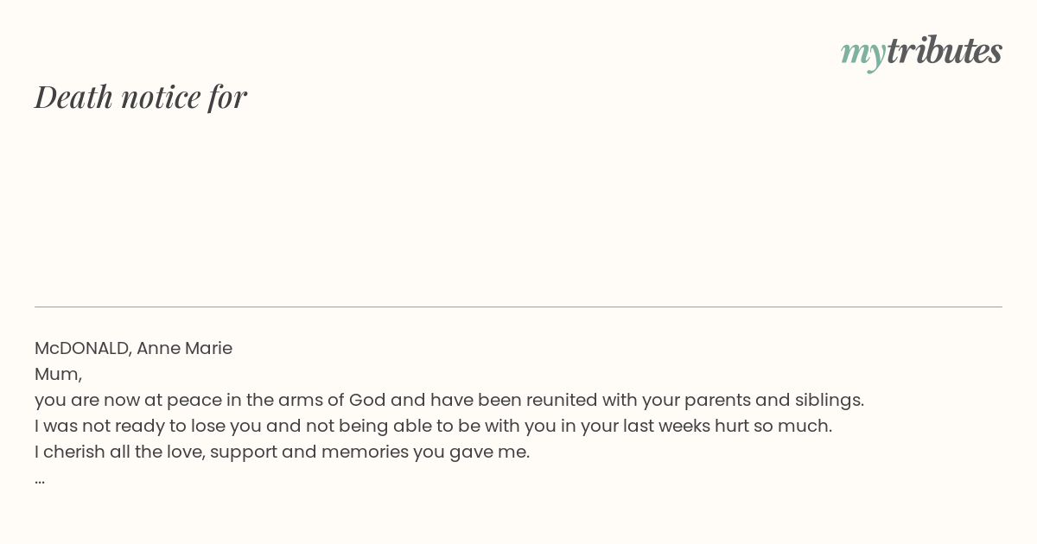This screenshot has width=1037, height=544.
Task: Click the gray "tributes" part of logo
Action: [x=945, y=50]
